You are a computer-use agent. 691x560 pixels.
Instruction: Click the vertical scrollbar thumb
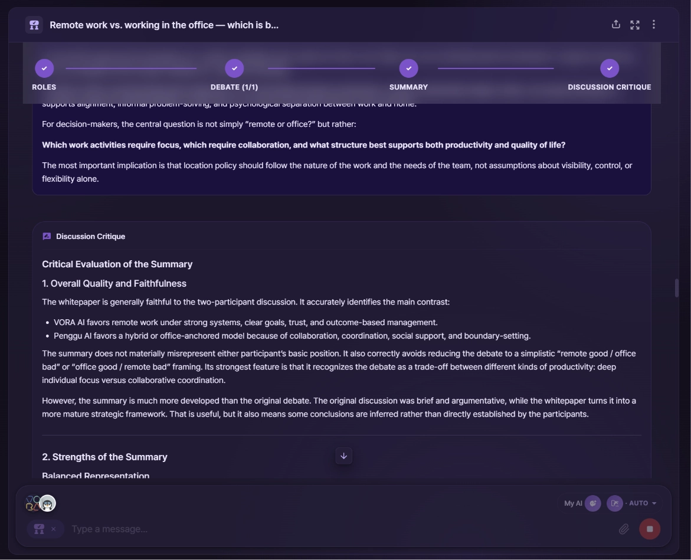tap(676, 288)
